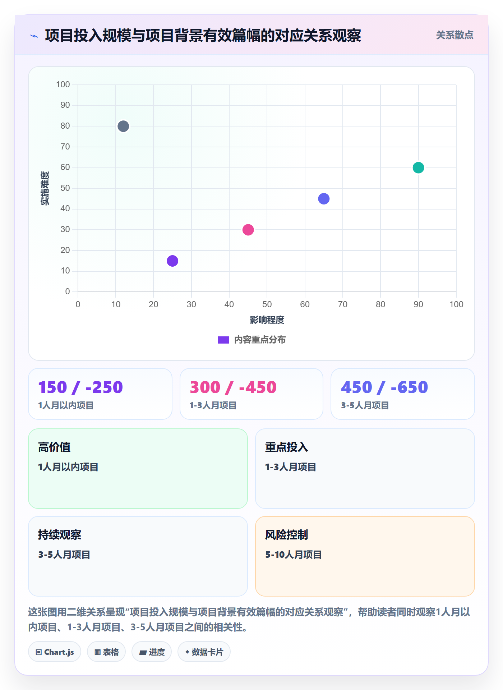Click 3-5人月项目 label under 450 / -650
503x690 pixels.
coord(365,406)
